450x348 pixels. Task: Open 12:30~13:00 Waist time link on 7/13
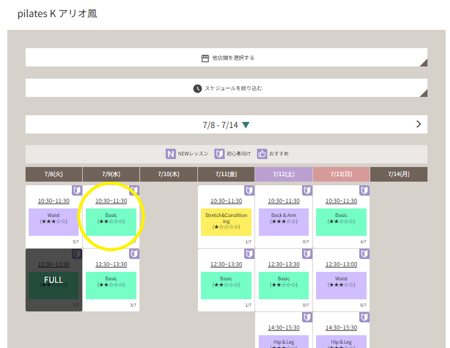(341, 265)
